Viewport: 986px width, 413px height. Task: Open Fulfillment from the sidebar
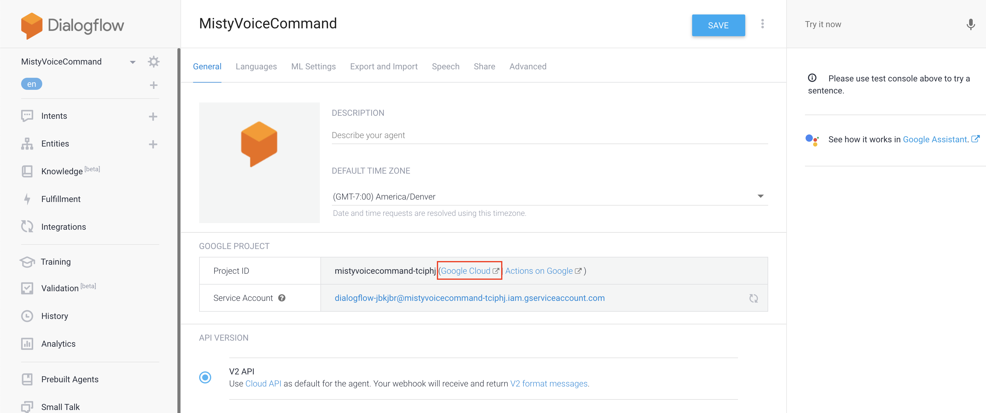[61, 199]
